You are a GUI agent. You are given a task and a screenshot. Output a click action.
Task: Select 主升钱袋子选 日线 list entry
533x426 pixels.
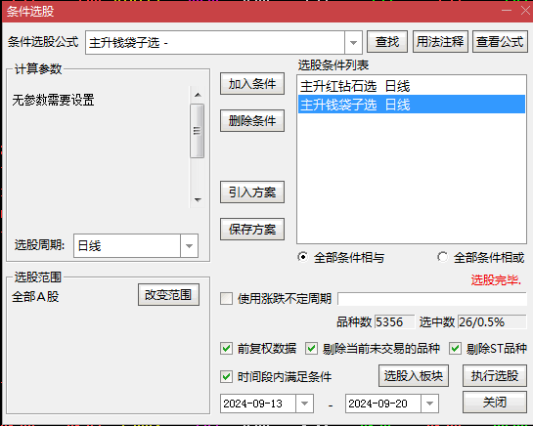412,105
